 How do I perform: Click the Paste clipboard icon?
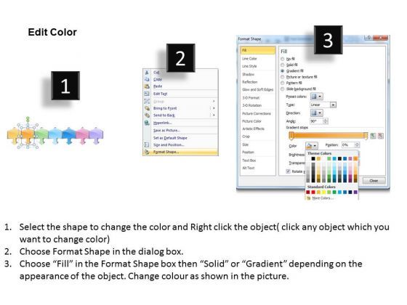click(147, 86)
